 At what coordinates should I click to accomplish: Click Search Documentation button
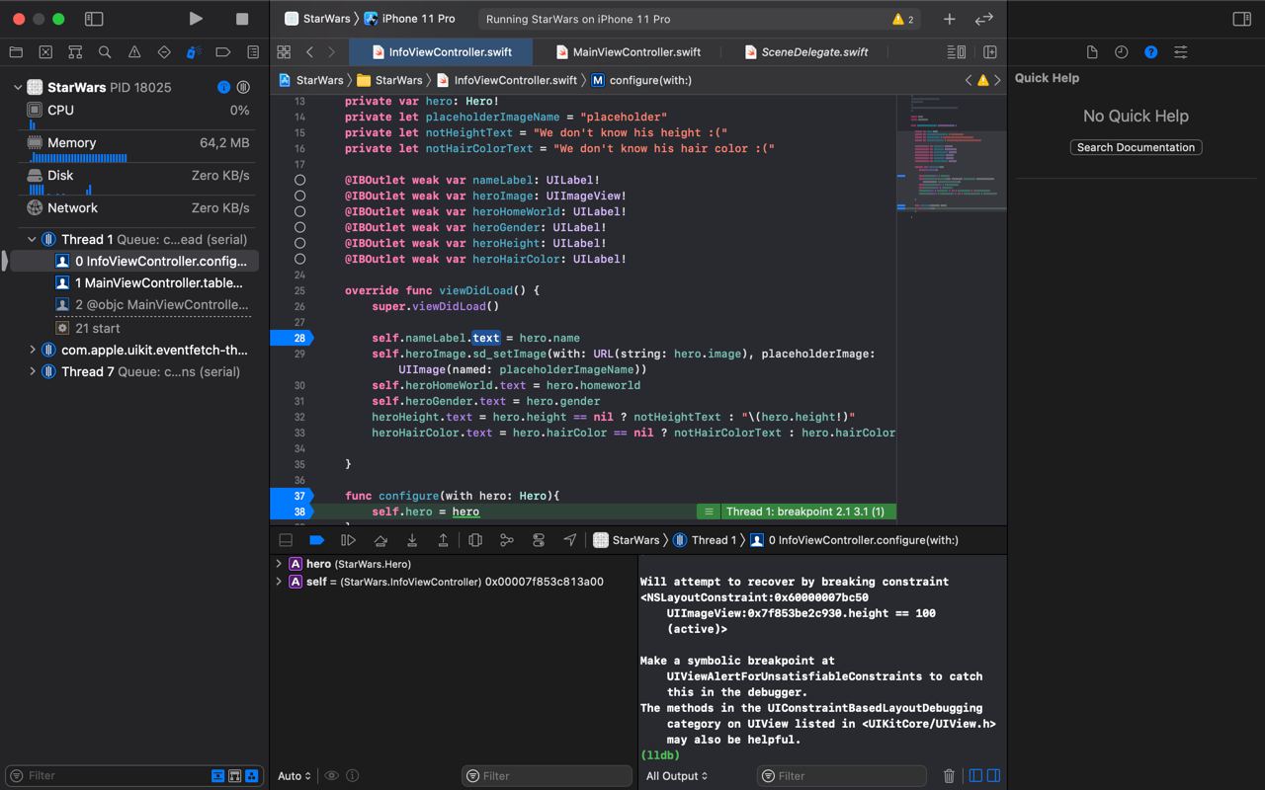click(1136, 147)
